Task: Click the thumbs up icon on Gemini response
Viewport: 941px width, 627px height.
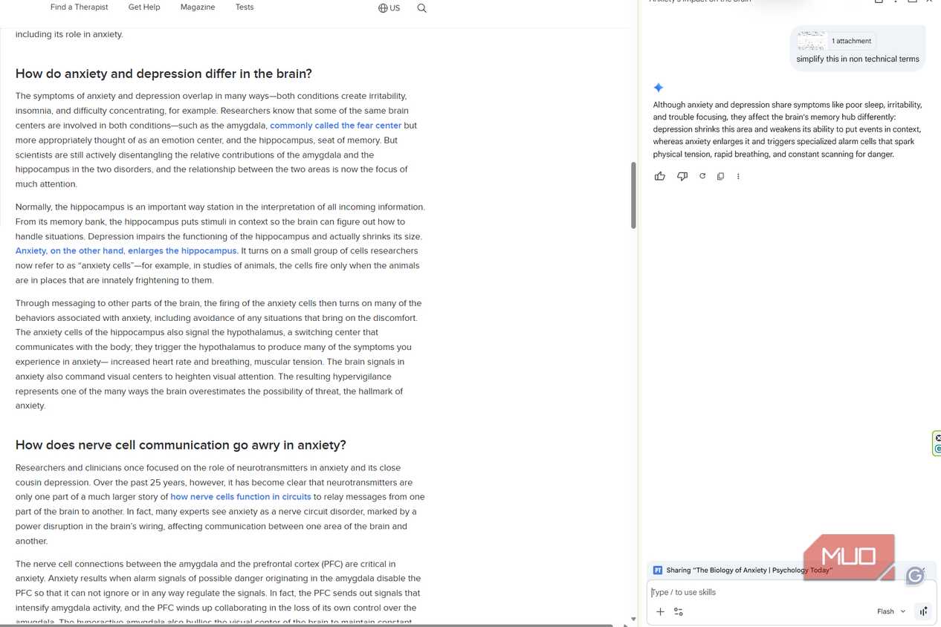Action: point(660,176)
